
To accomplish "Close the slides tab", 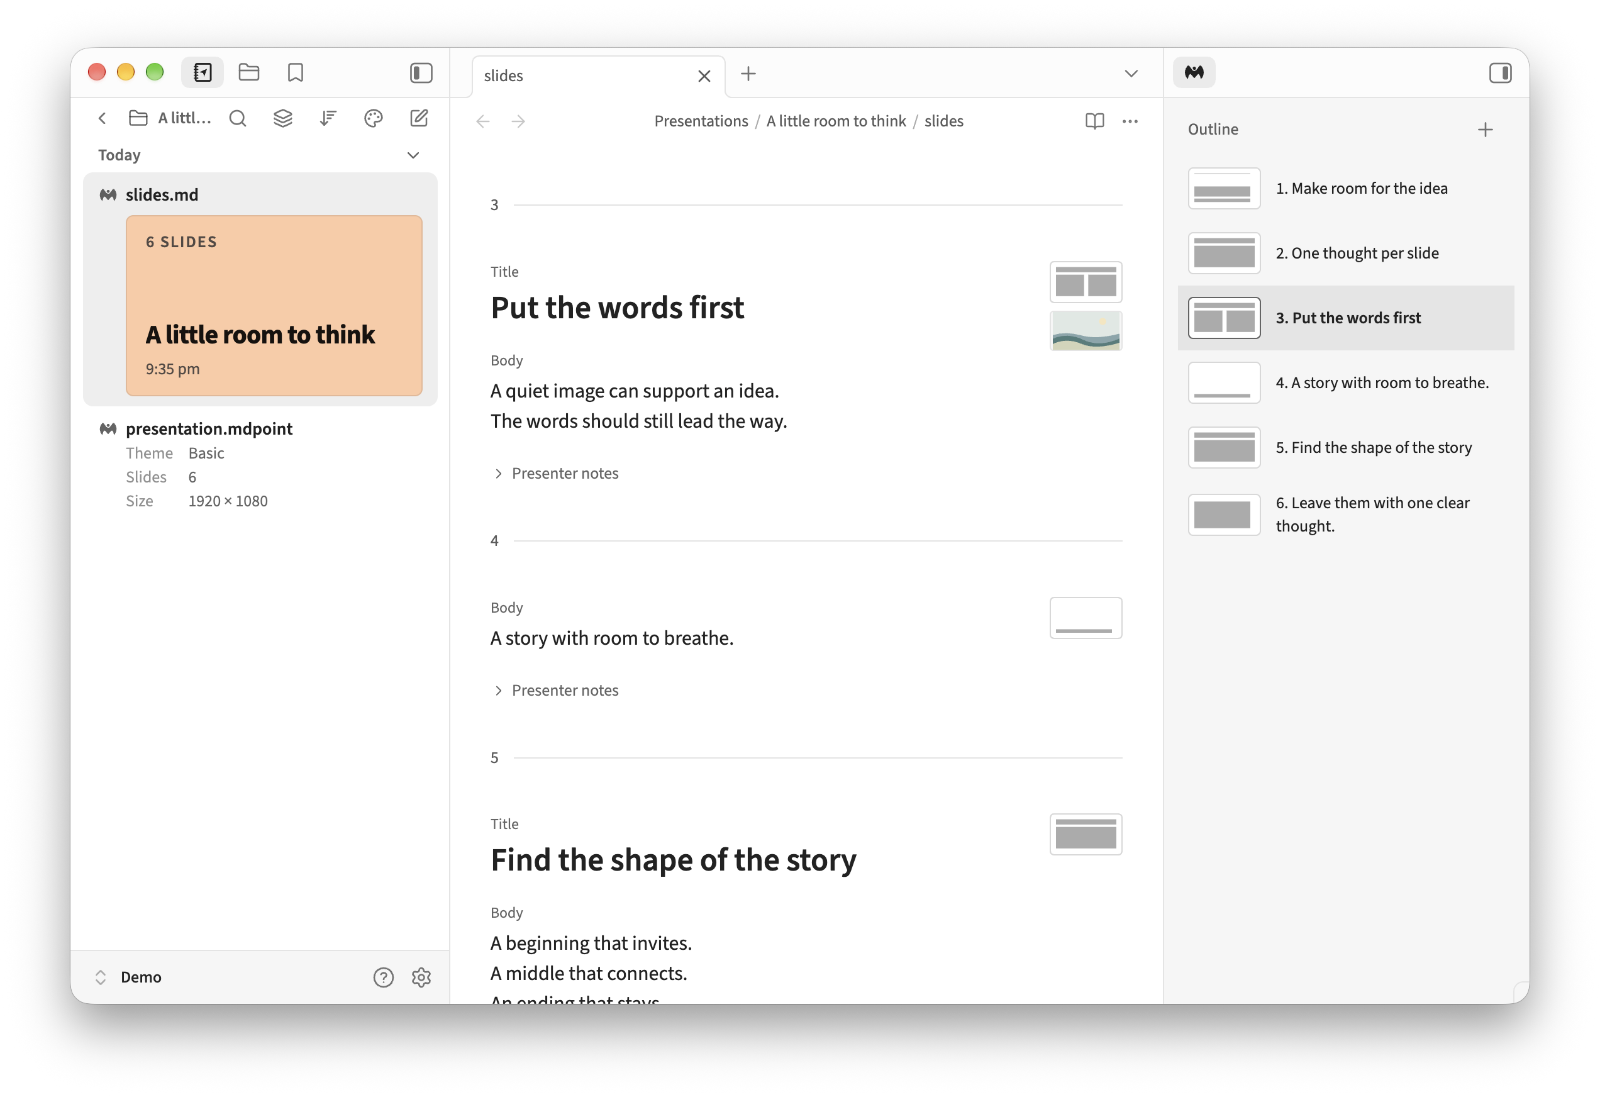I will coord(704,75).
